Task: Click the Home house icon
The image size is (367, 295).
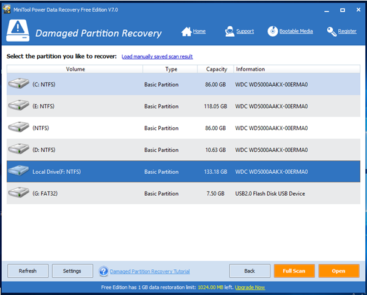Action: [187, 32]
